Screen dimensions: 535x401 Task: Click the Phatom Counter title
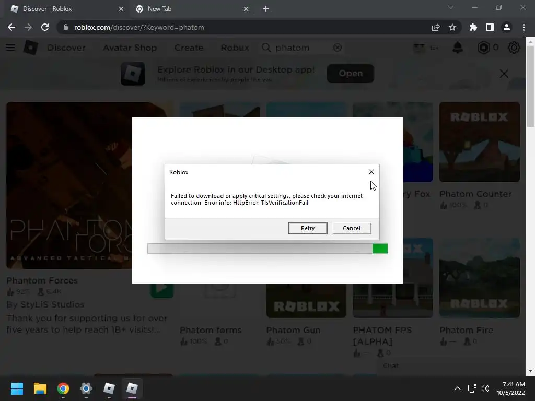475,194
